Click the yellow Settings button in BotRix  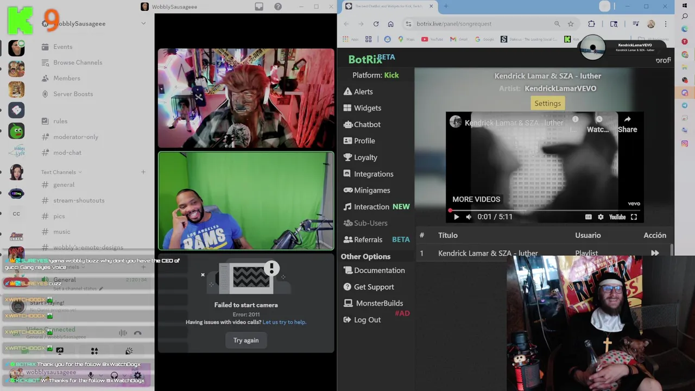click(547, 103)
